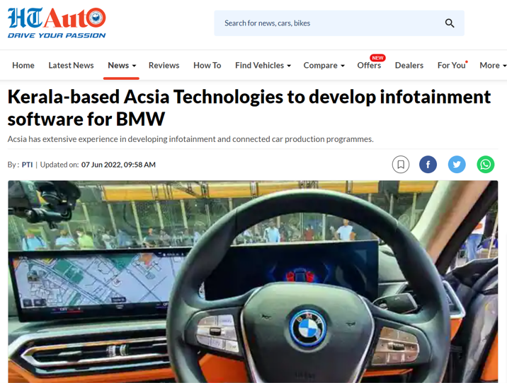The height and width of the screenshot is (383, 507).
Task: Share the article on Twitter
Action: point(457,165)
